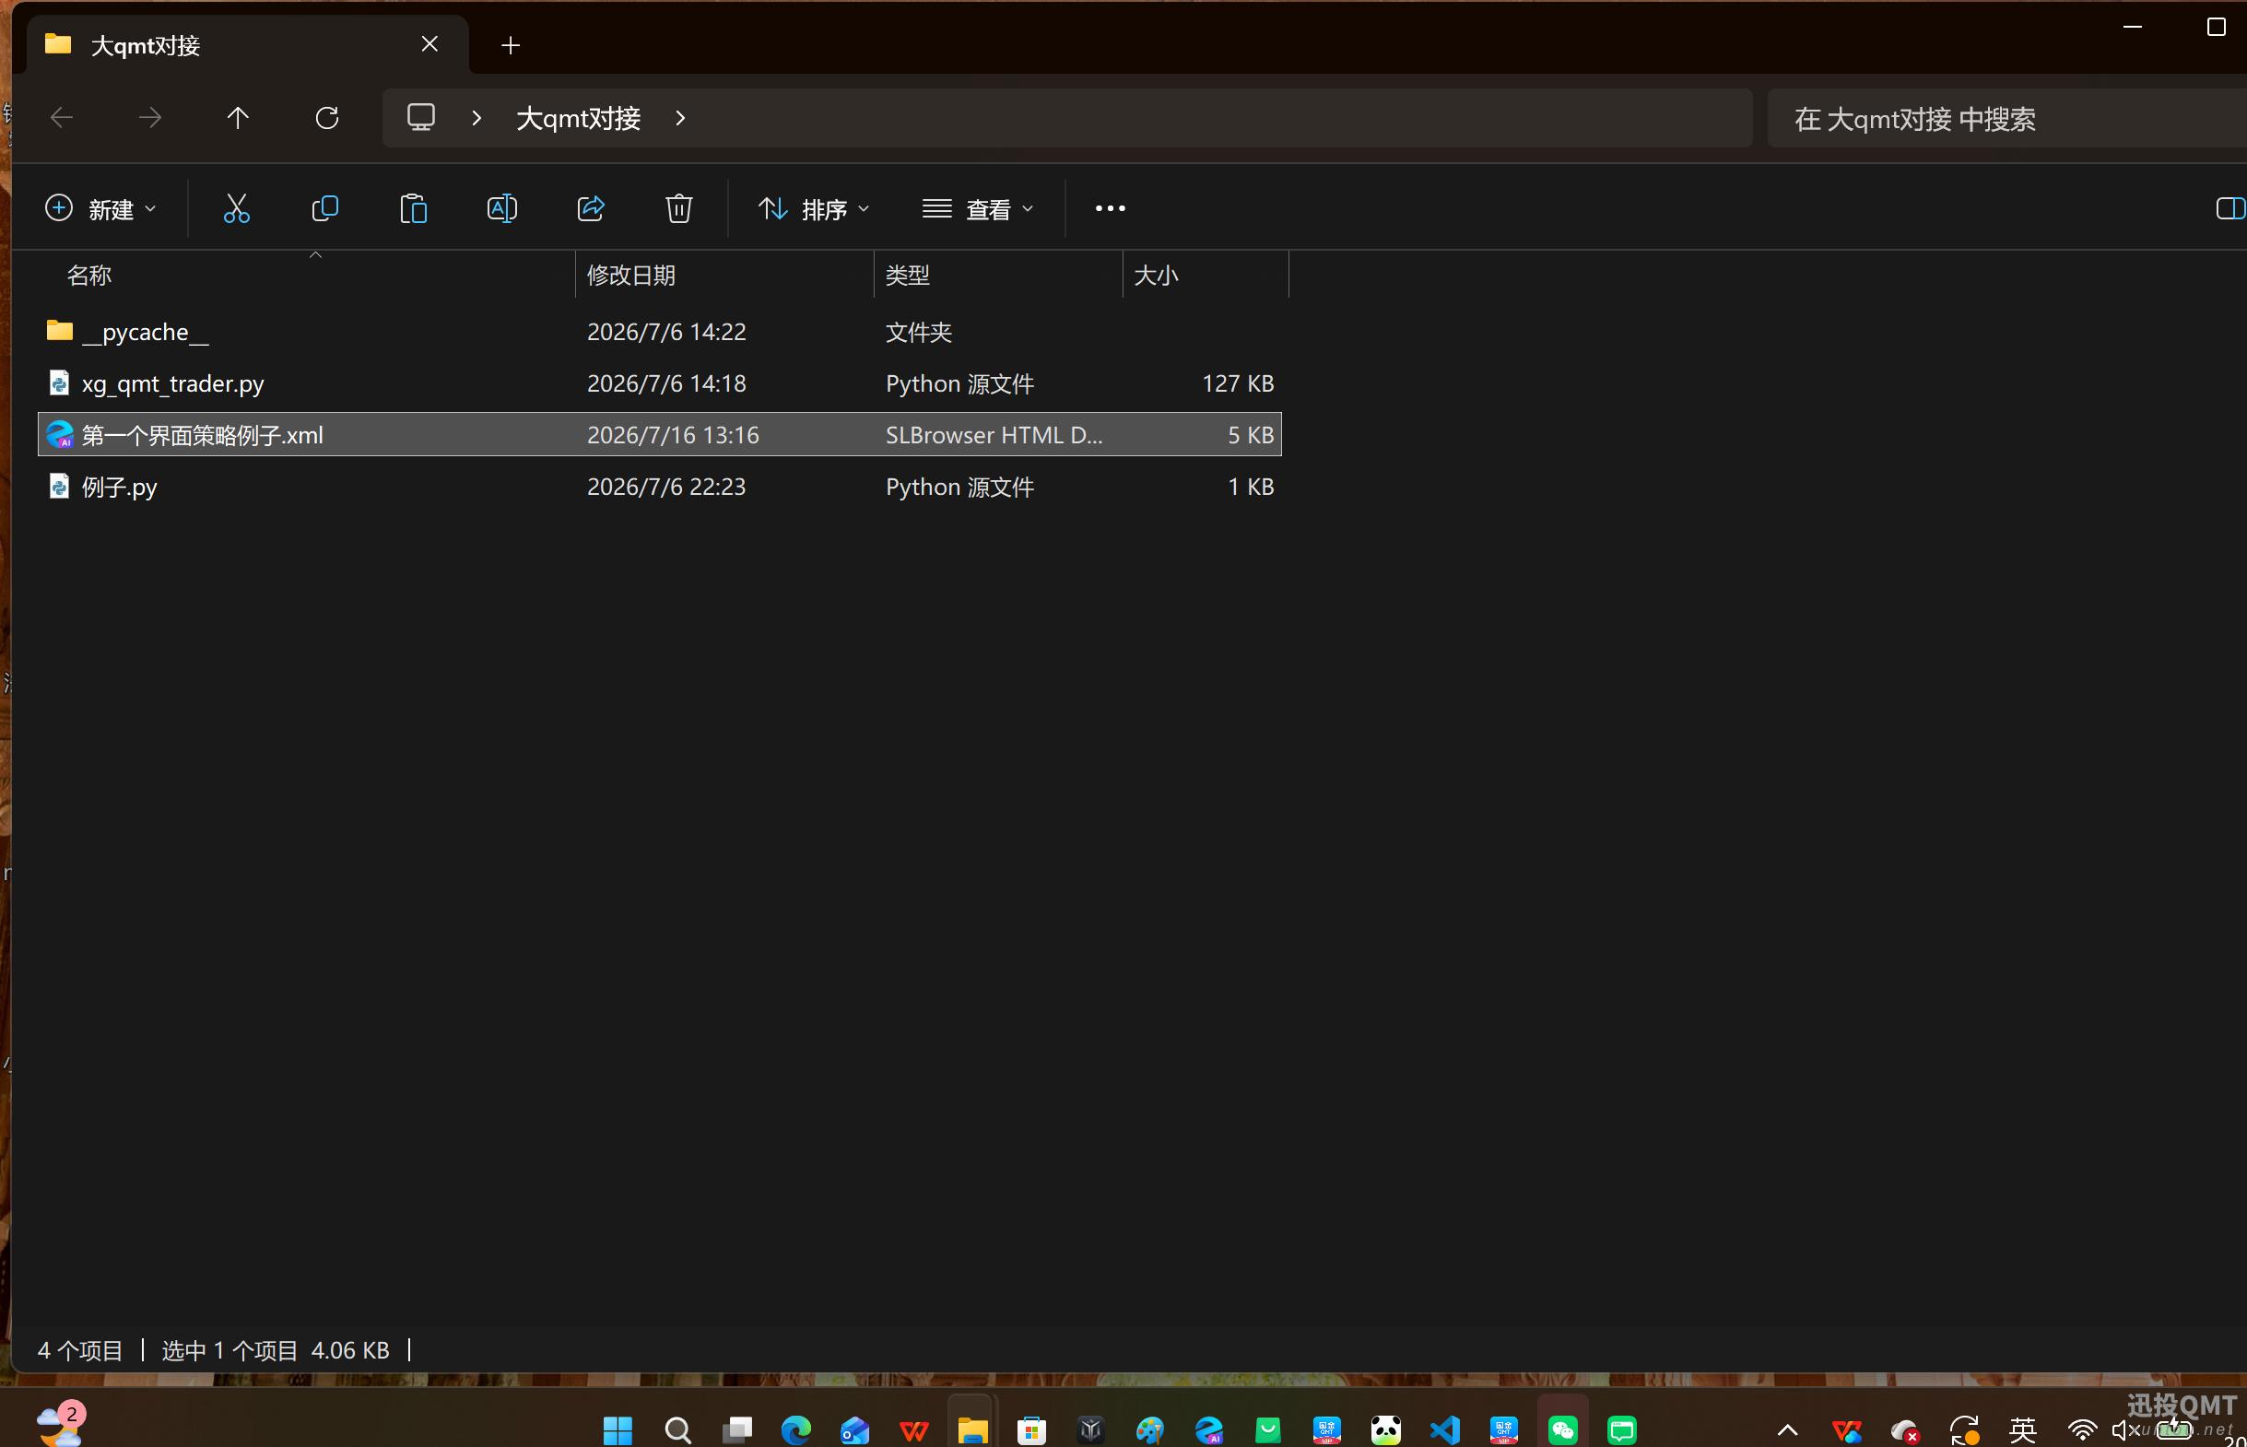Go up one folder level with the Up arrow
The image size is (2247, 1447).
coord(238,117)
